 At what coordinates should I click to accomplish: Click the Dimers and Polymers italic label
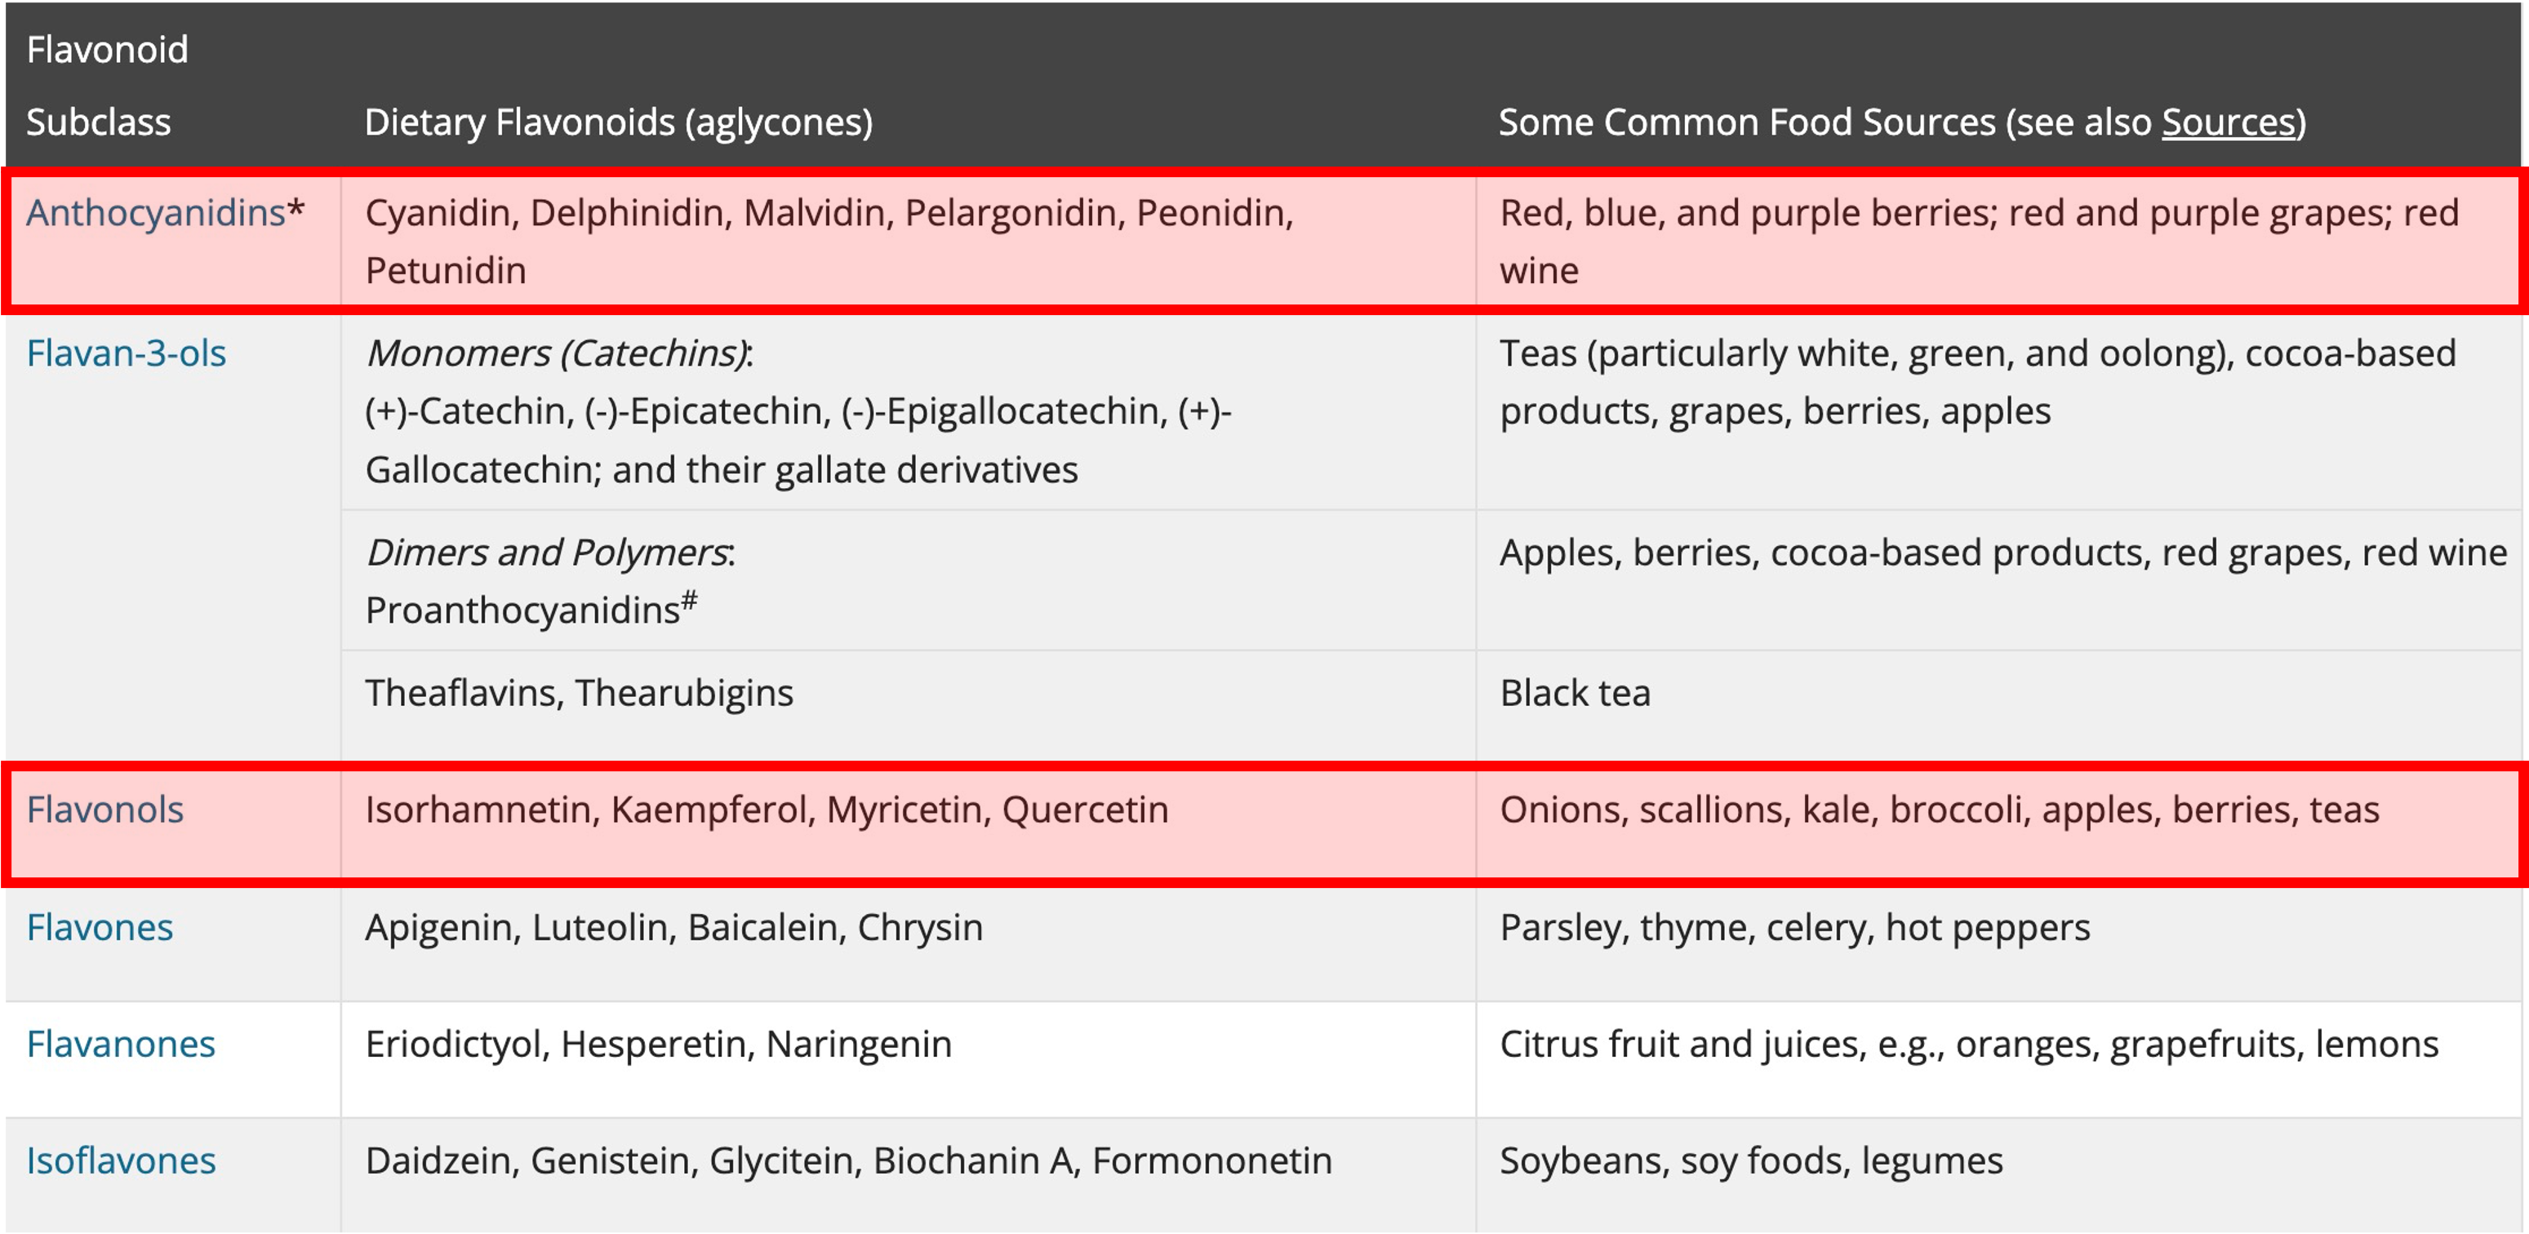(x=549, y=553)
